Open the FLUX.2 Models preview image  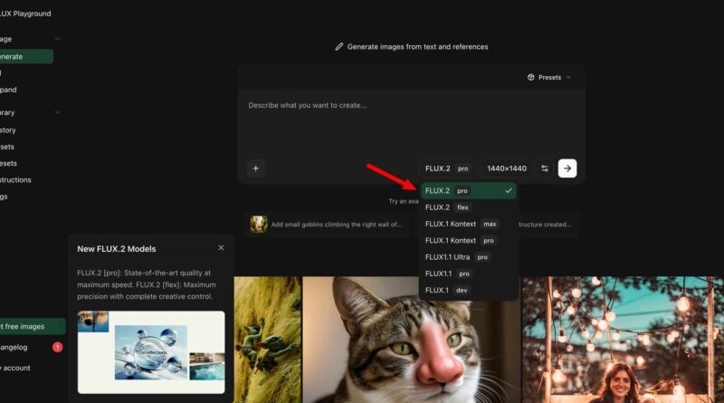click(x=151, y=352)
